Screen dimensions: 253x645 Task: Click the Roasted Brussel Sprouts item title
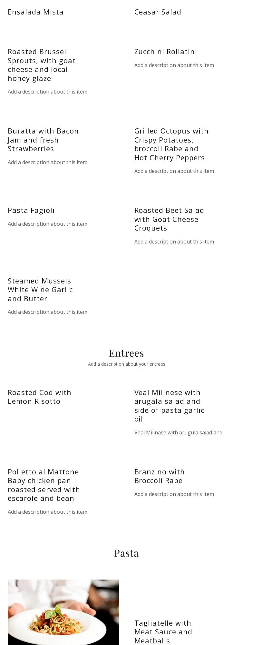pyautogui.click(x=42, y=65)
